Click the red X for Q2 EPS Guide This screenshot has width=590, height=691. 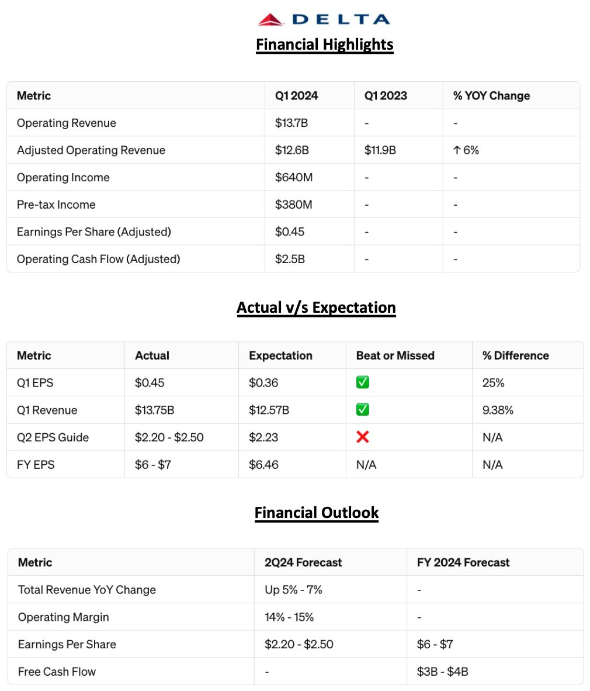coord(363,437)
